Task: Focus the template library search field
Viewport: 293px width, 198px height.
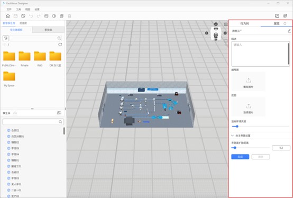Action: pyautogui.click(x=35, y=38)
